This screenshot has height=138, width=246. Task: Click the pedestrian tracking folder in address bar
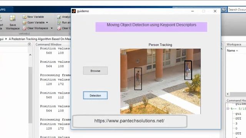(x=40, y=39)
